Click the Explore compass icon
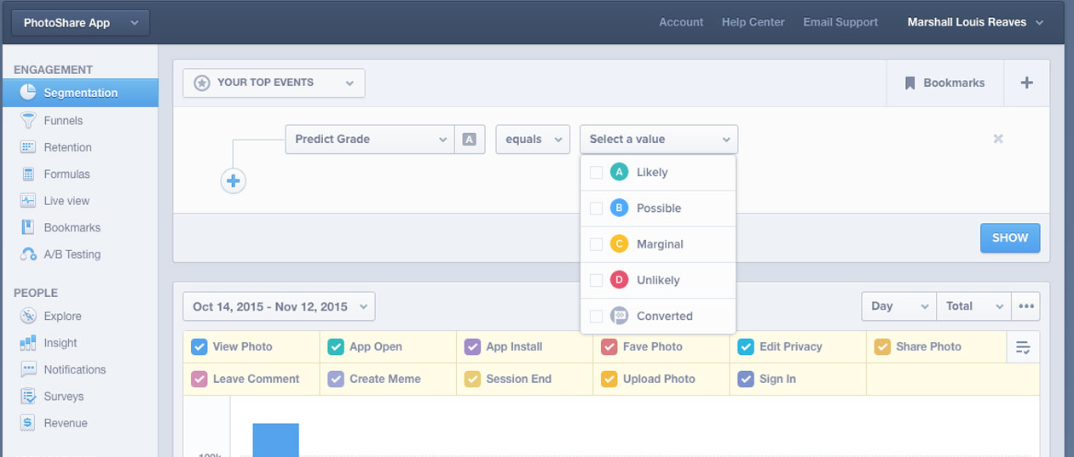Viewport: 1074px width, 457px height. [x=28, y=316]
